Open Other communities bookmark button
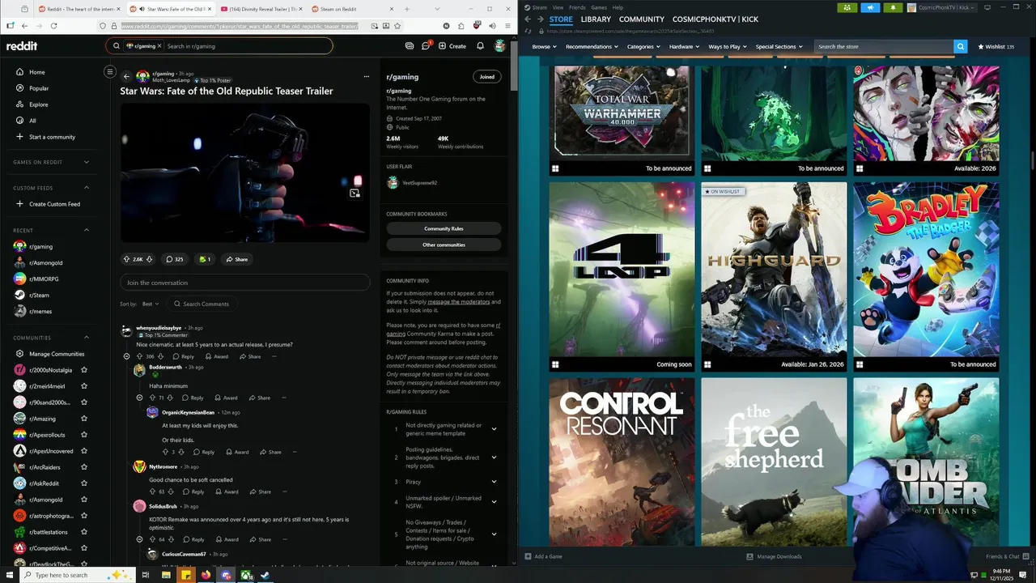Screen dimensions: 1036x583 [444, 245]
